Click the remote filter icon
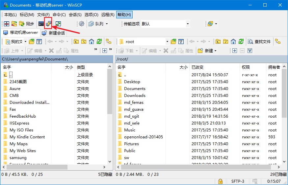The image size is (288, 185). (x=181, y=42)
